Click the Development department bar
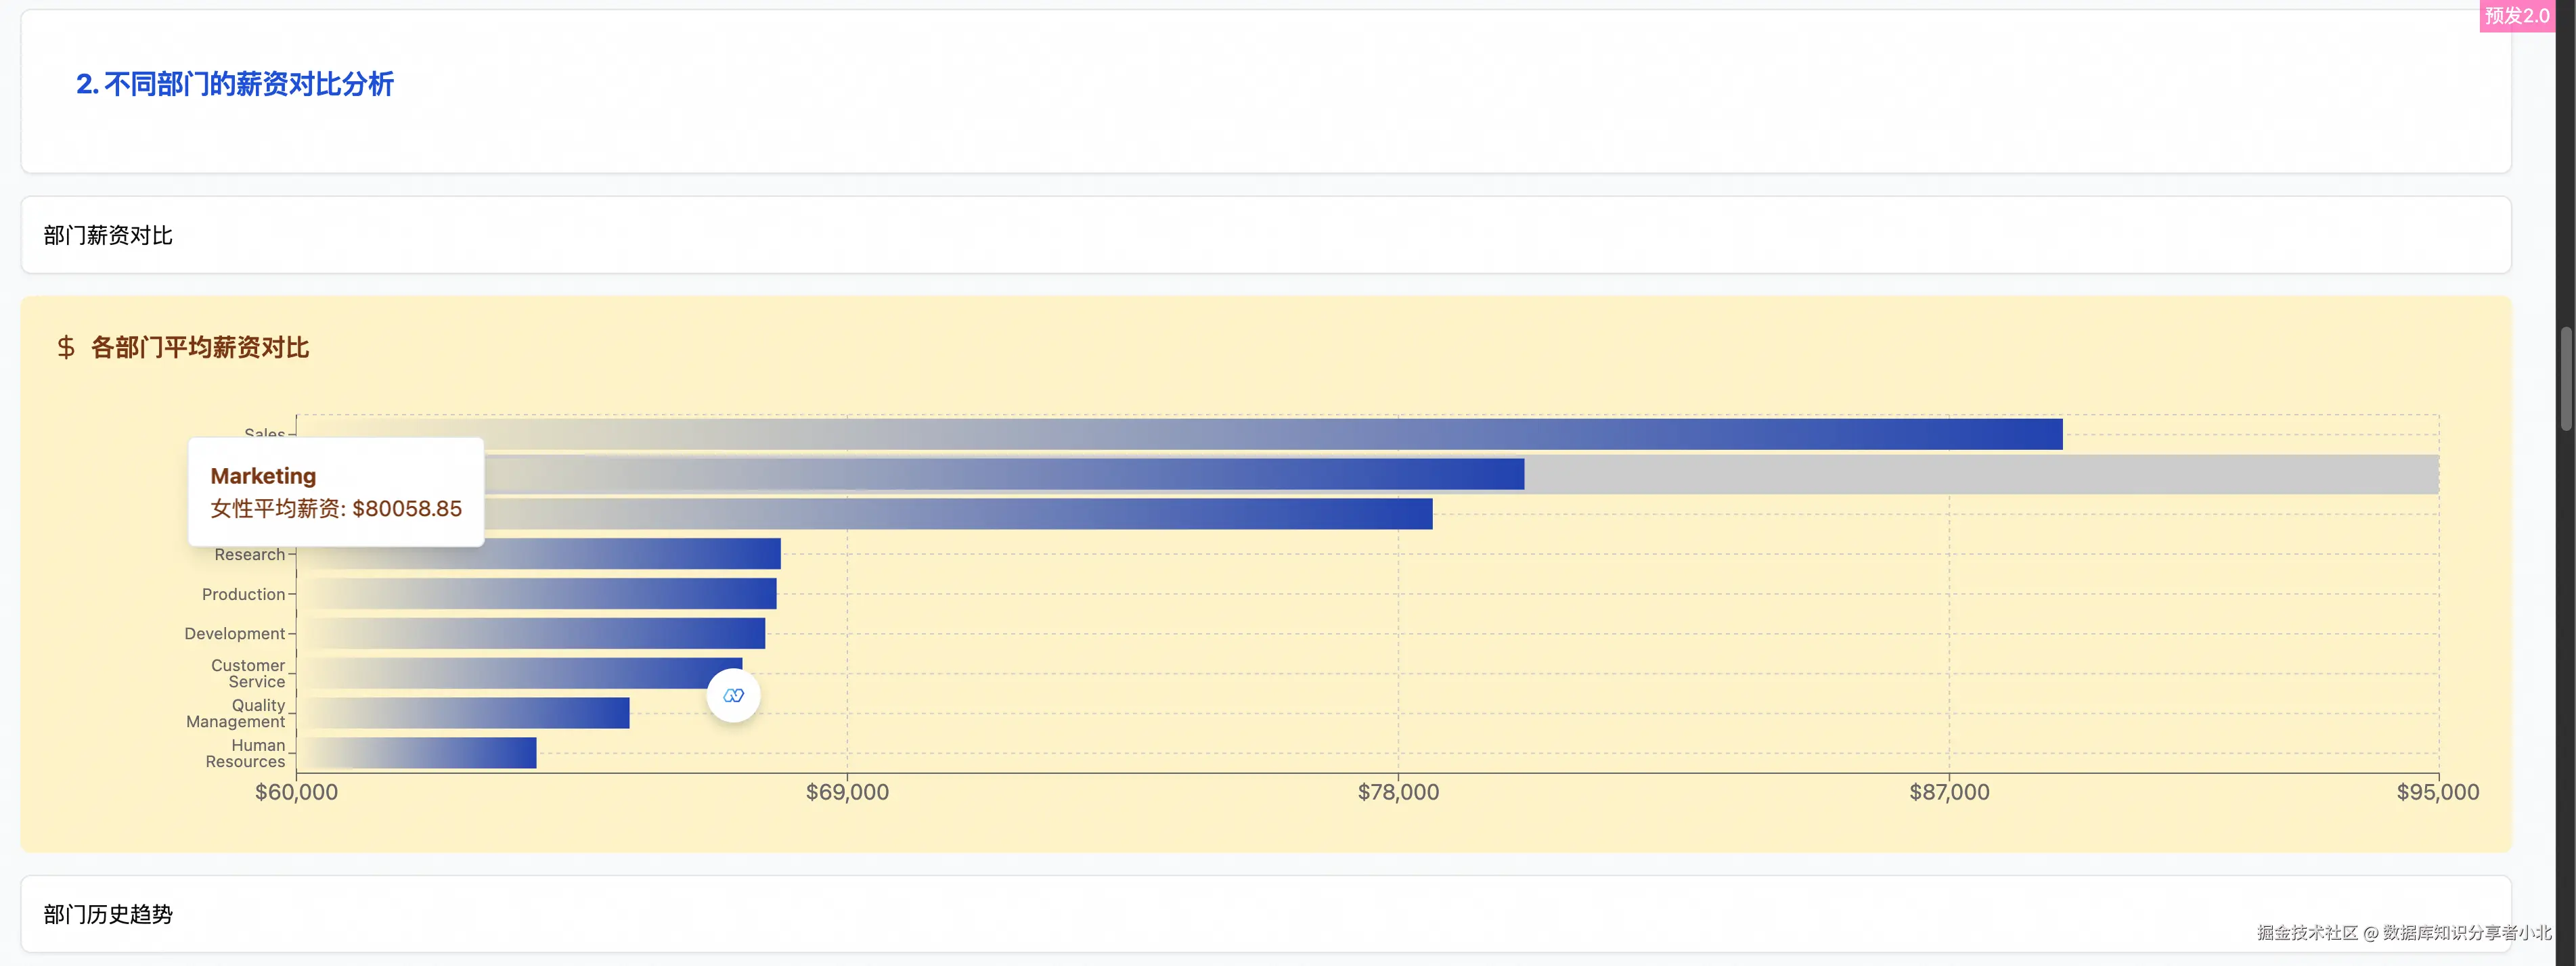This screenshot has height=966, width=2576. [531, 633]
